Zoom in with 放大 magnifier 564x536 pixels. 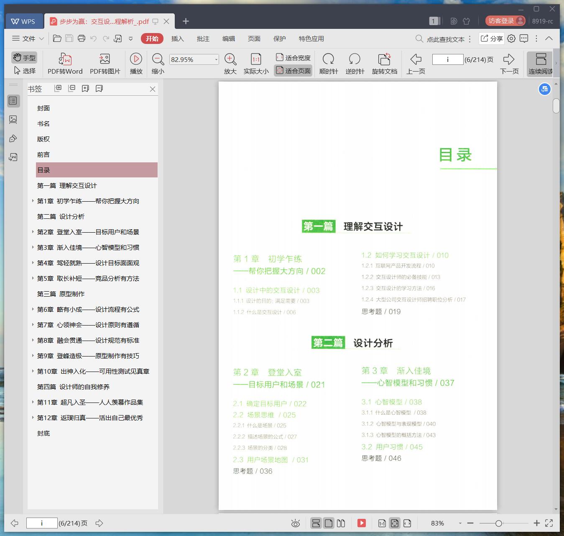[x=230, y=64]
